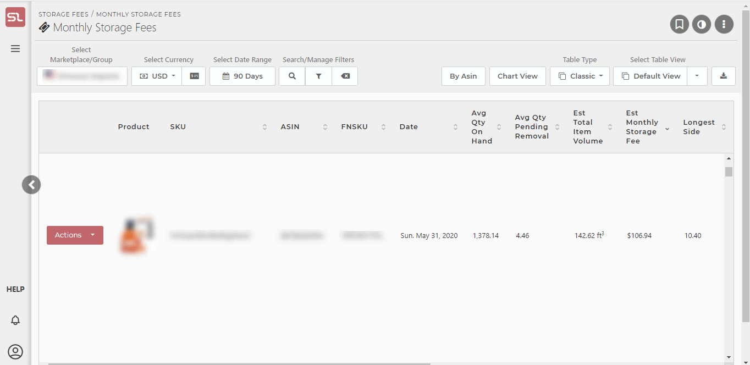Expand the Classic table type dropdown
Screen dimensions: 750x365
[580, 76]
